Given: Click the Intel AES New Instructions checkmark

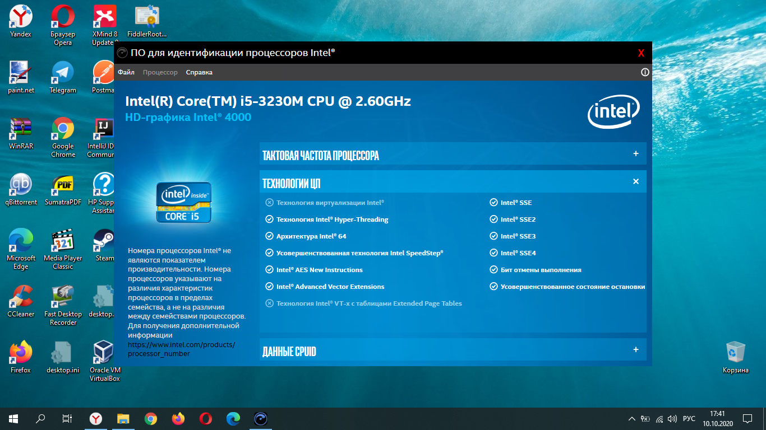Looking at the screenshot, I should pyautogui.click(x=269, y=270).
